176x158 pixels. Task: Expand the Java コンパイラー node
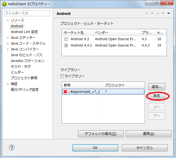coord(8,49)
